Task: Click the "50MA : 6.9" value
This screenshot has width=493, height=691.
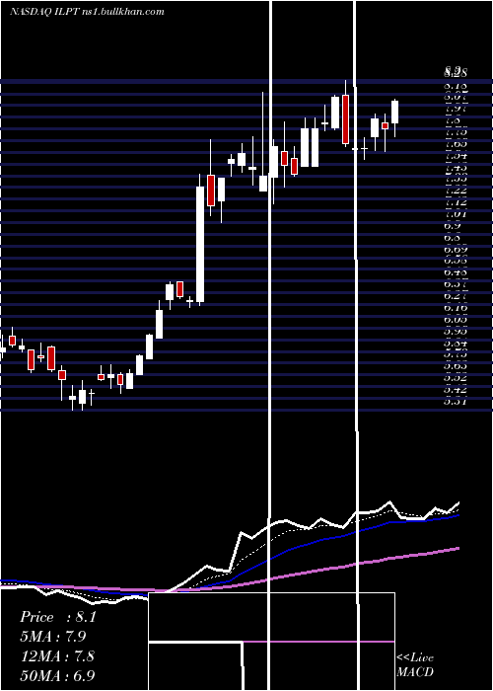Action: 57,675
